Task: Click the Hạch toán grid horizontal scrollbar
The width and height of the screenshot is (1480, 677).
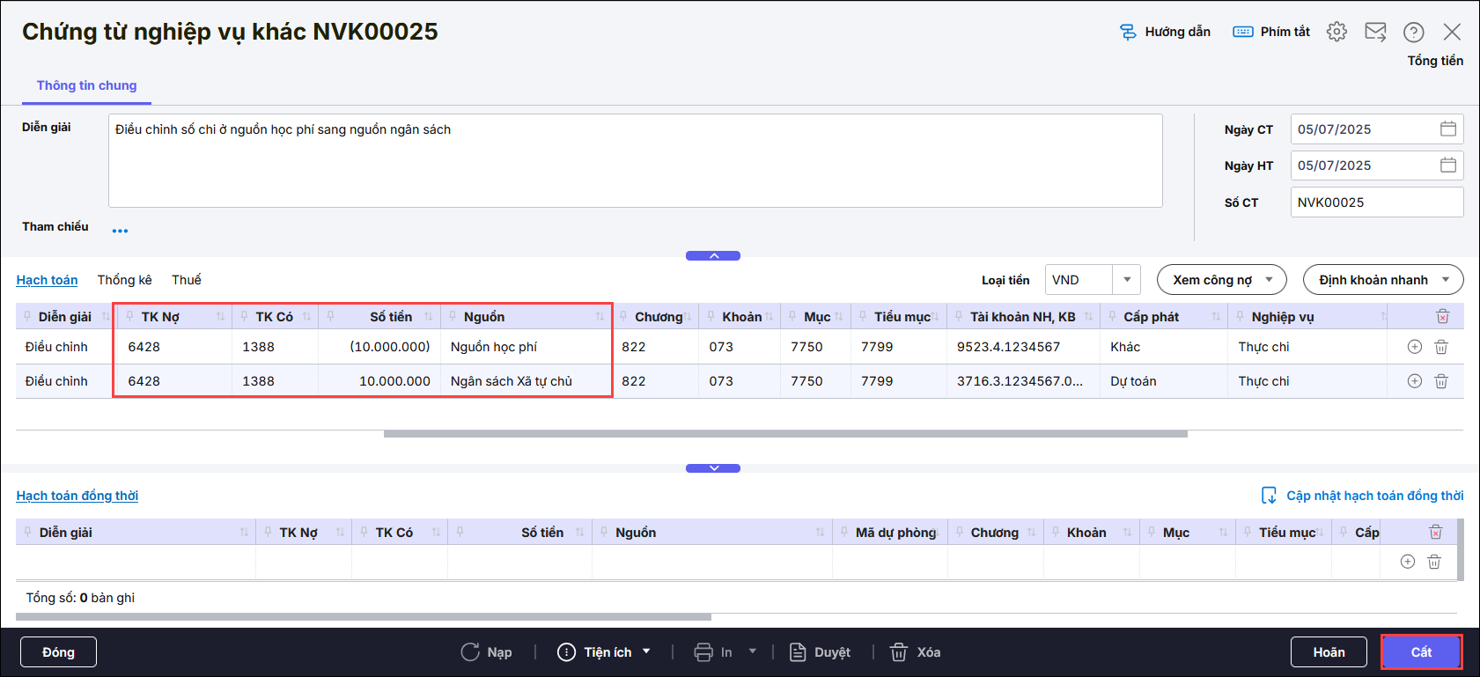Action: 784,434
